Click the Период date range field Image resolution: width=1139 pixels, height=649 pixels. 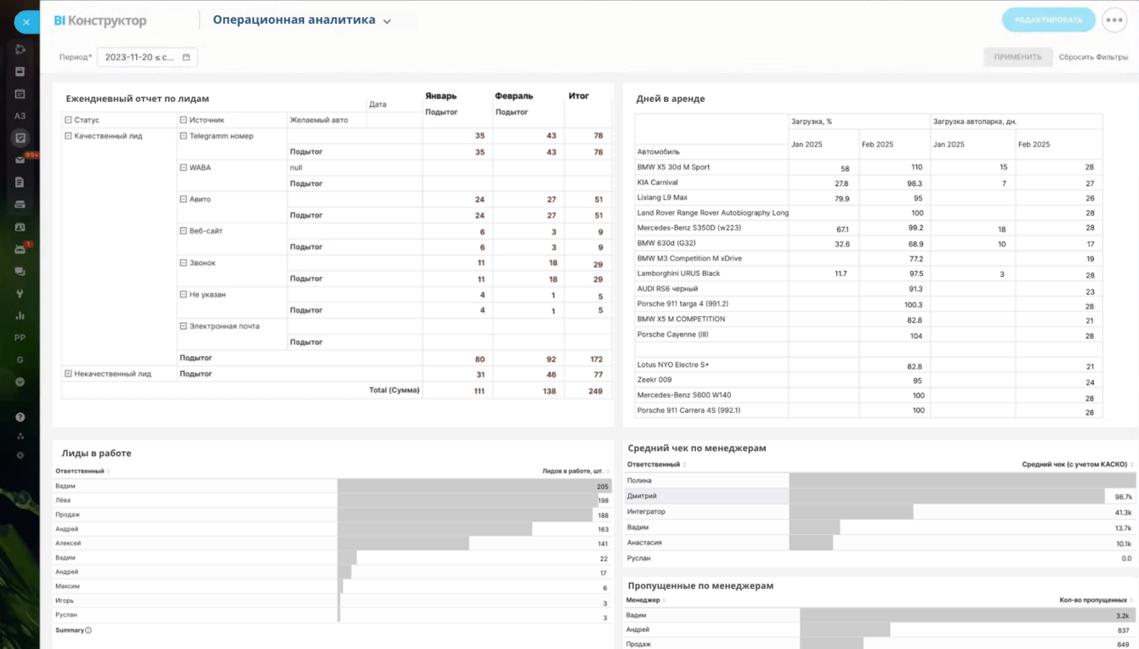(x=147, y=58)
